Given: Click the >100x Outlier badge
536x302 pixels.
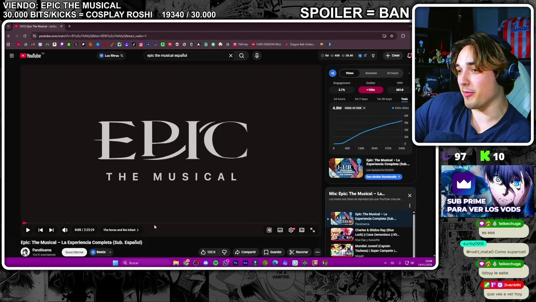Looking at the screenshot, I should 371,90.
